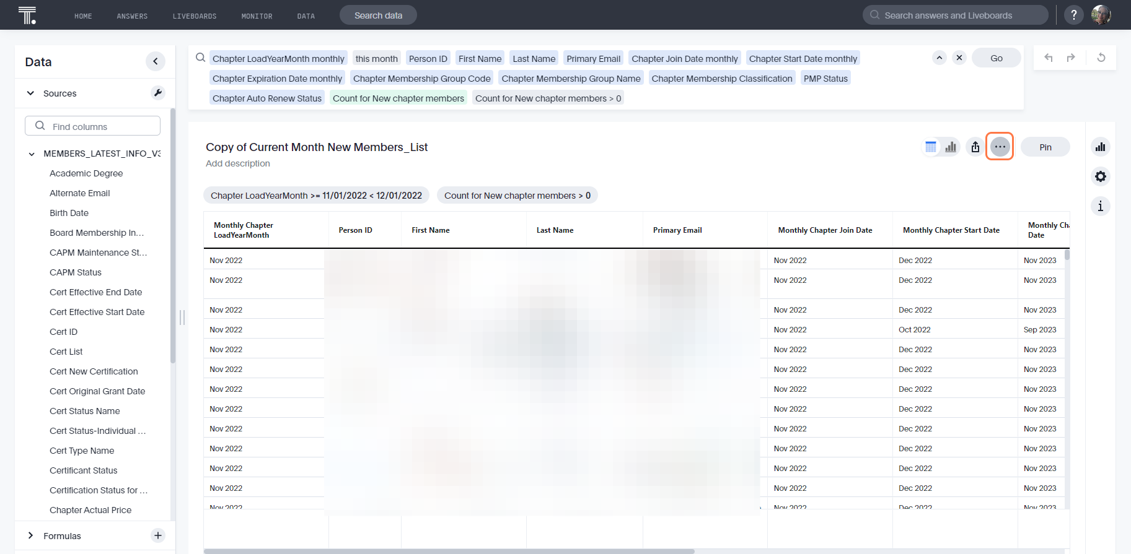
Task: Click the magnifier icon in query bar
Action: (x=200, y=58)
